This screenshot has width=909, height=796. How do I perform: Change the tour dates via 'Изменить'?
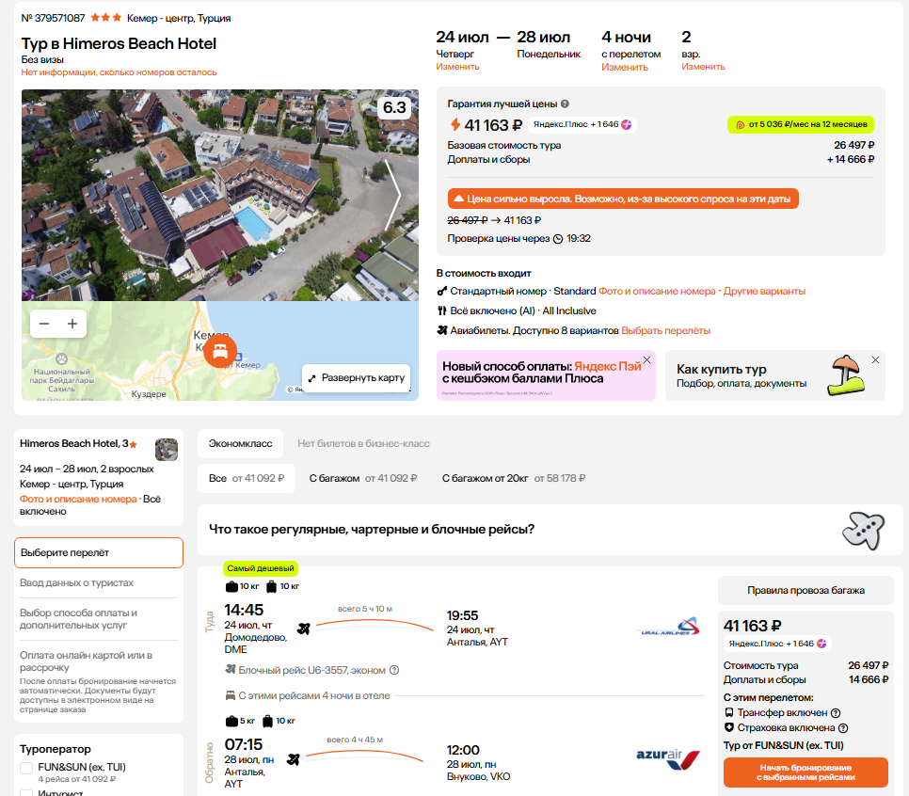coord(457,67)
